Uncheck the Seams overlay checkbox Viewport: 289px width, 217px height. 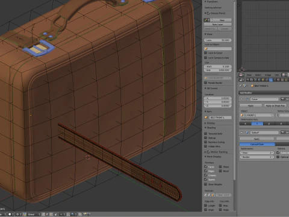pyautogui.click(x=205, y=179)
